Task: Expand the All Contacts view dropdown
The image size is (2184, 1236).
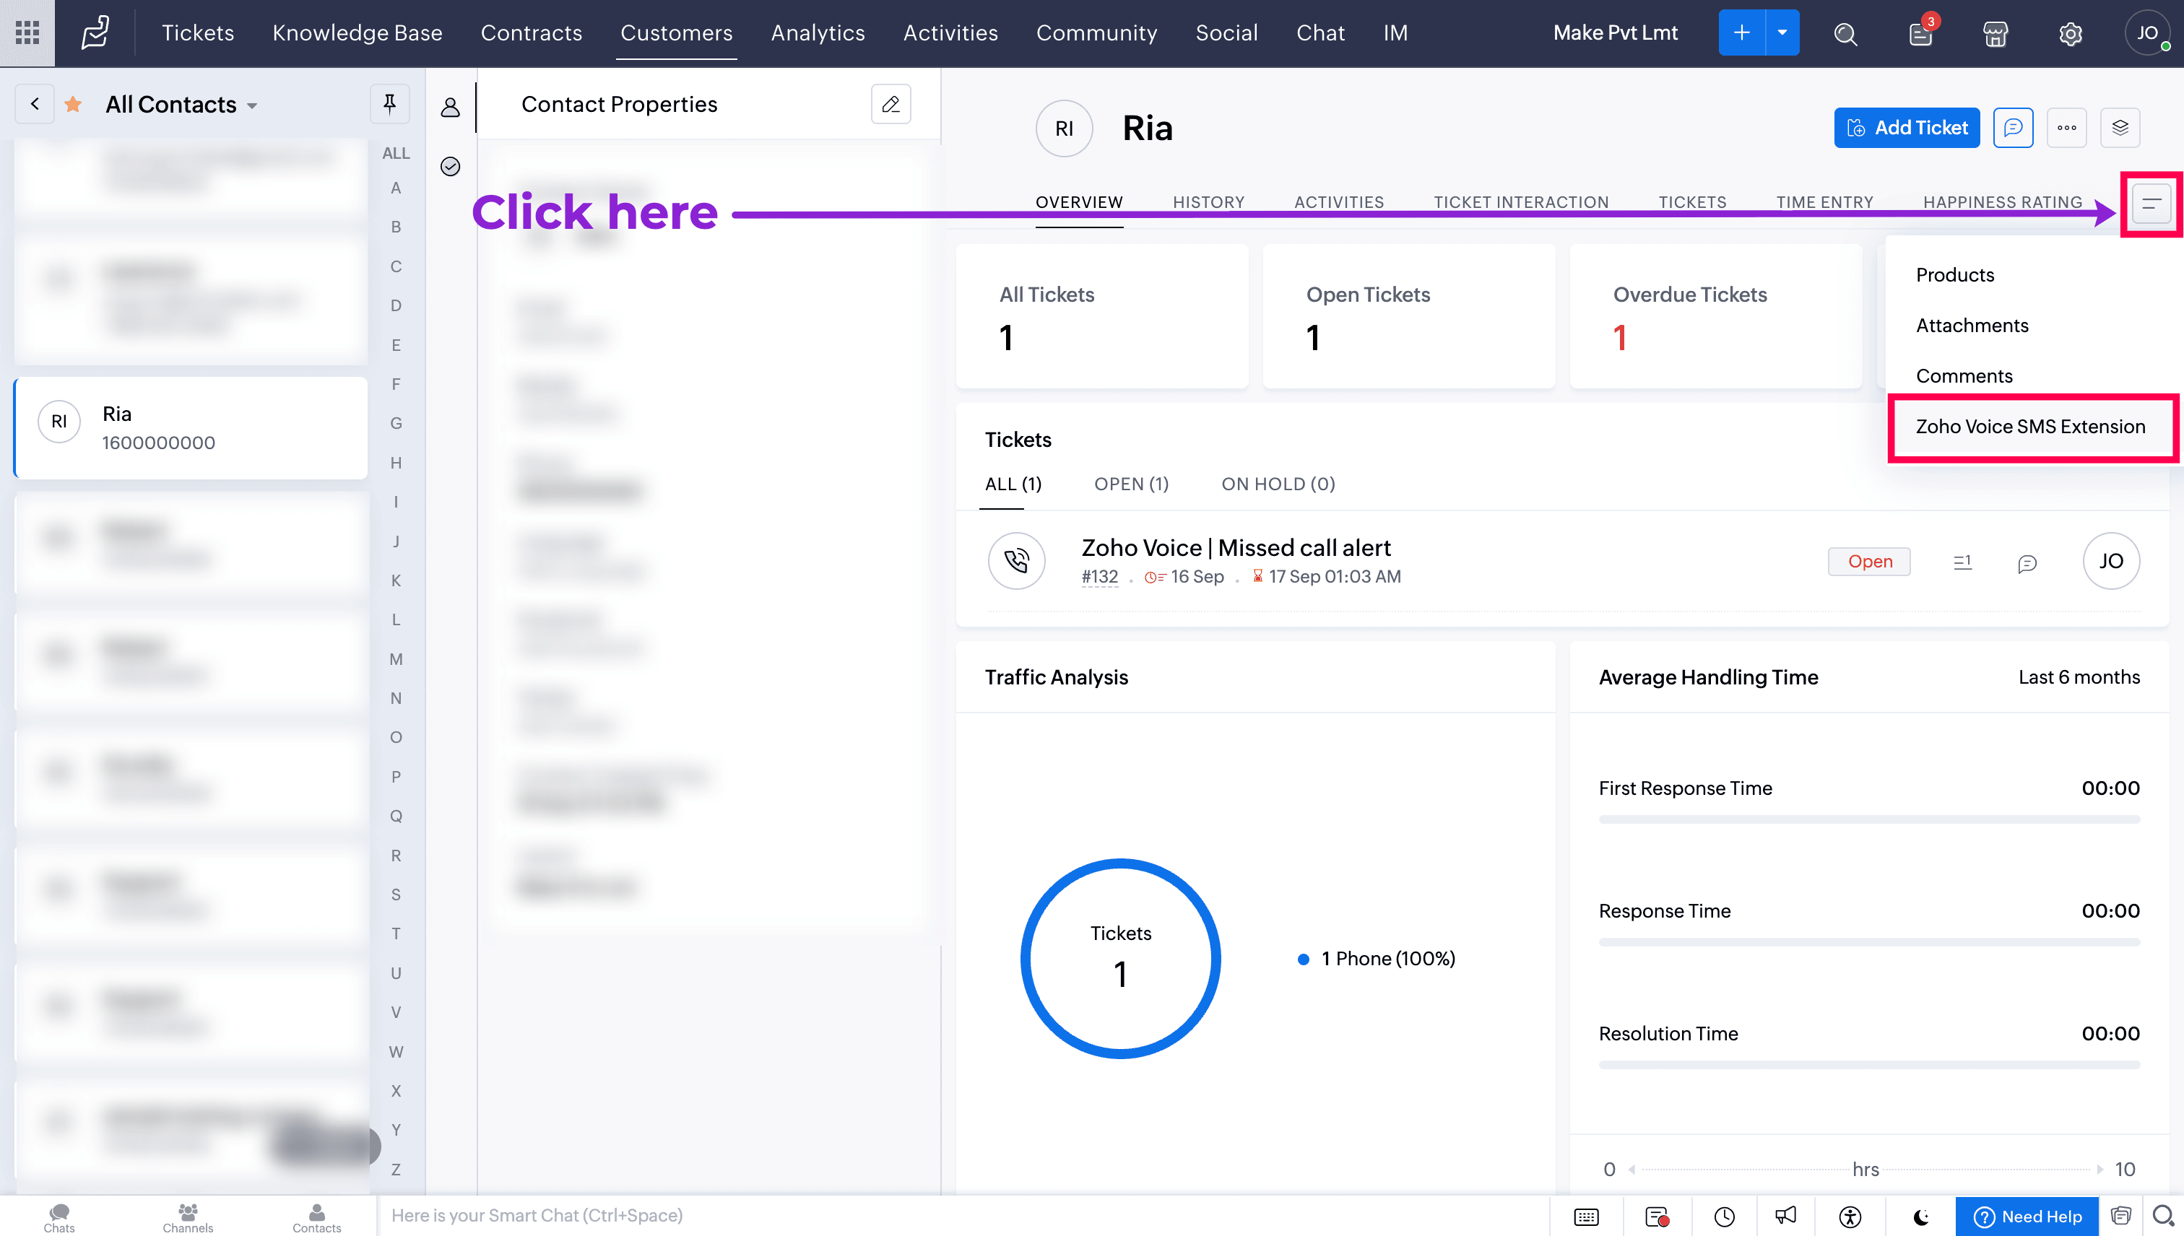Action: (252, 105)
